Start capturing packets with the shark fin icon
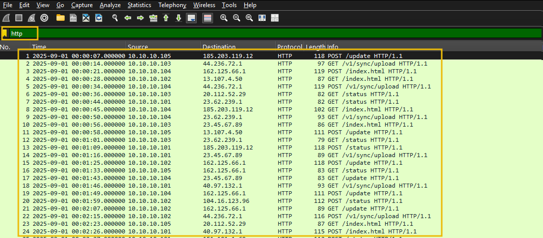This screenshot has height=238, width=543. (7, 18)
